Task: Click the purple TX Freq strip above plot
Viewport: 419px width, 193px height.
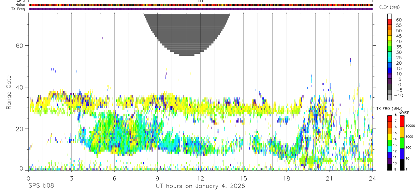Action: [201, 9]
